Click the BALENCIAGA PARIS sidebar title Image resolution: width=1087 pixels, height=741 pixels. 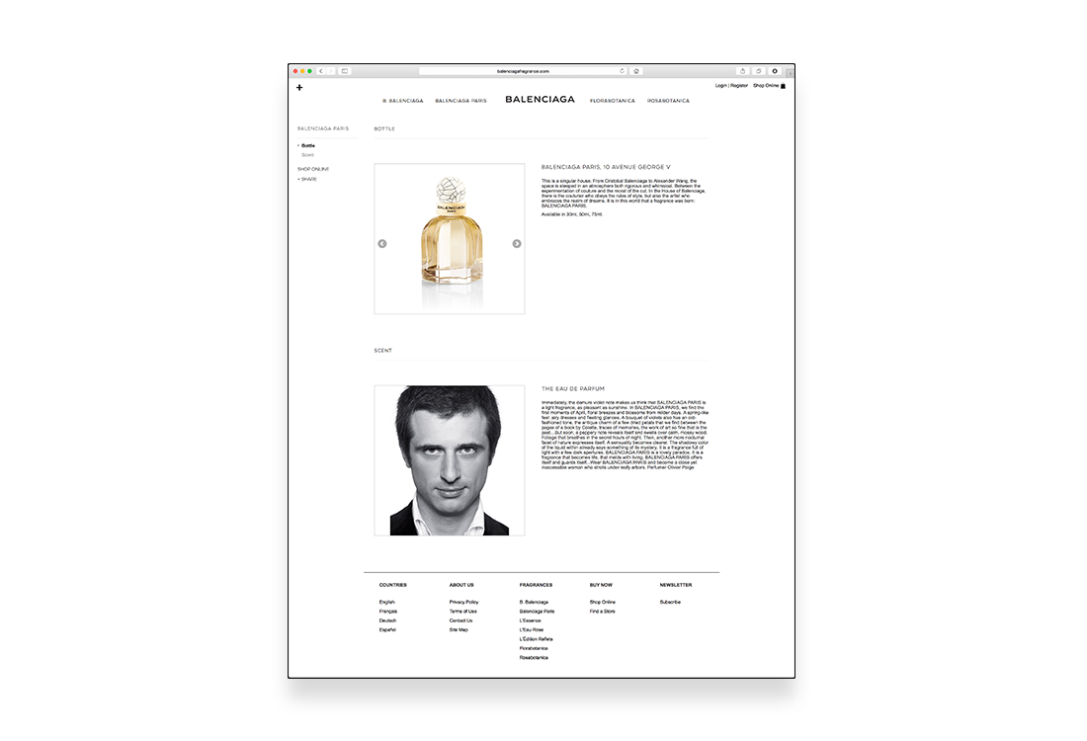(323, 128)
